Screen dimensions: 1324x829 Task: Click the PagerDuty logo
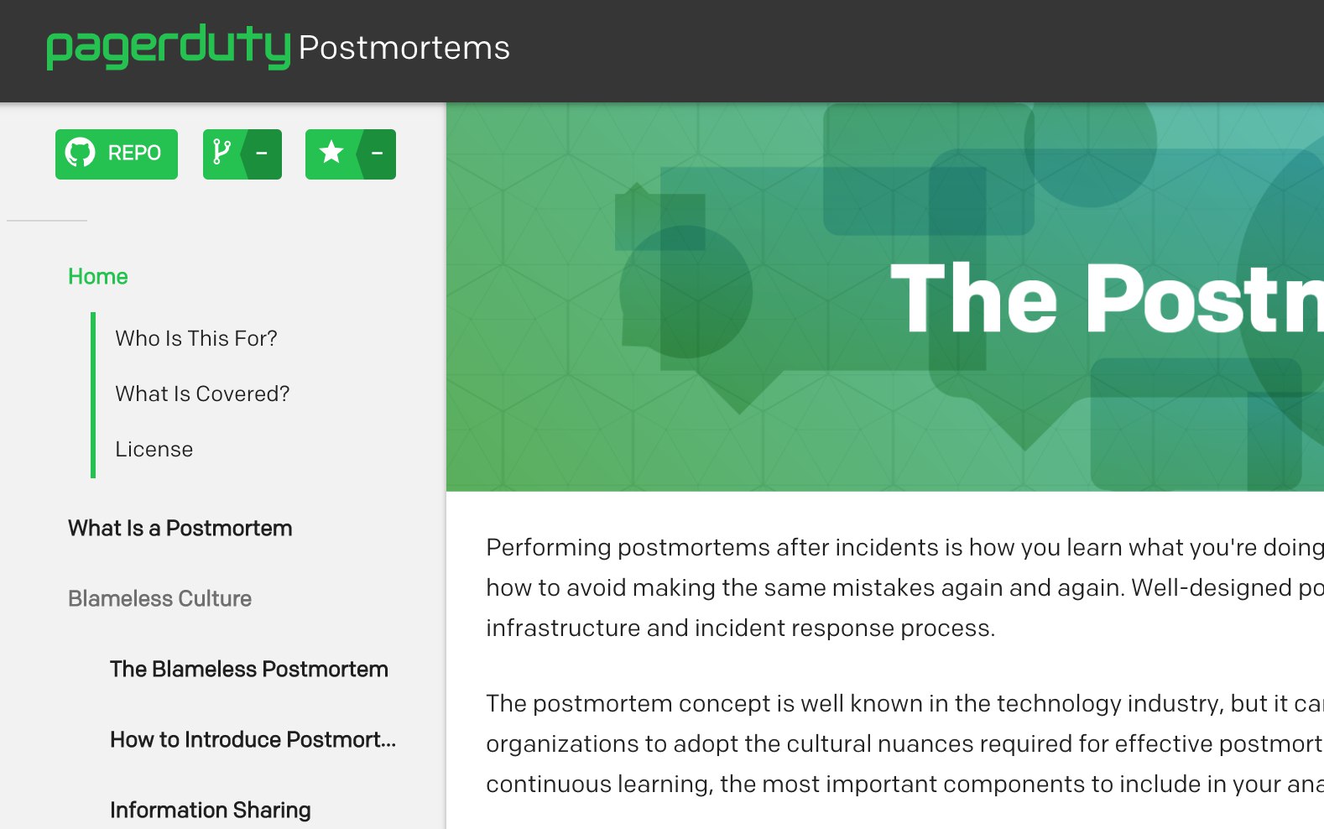click(x=168, y=47)
